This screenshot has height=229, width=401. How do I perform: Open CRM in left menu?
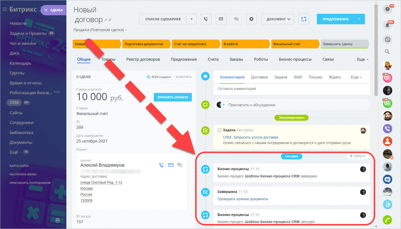tap(14, 102)
